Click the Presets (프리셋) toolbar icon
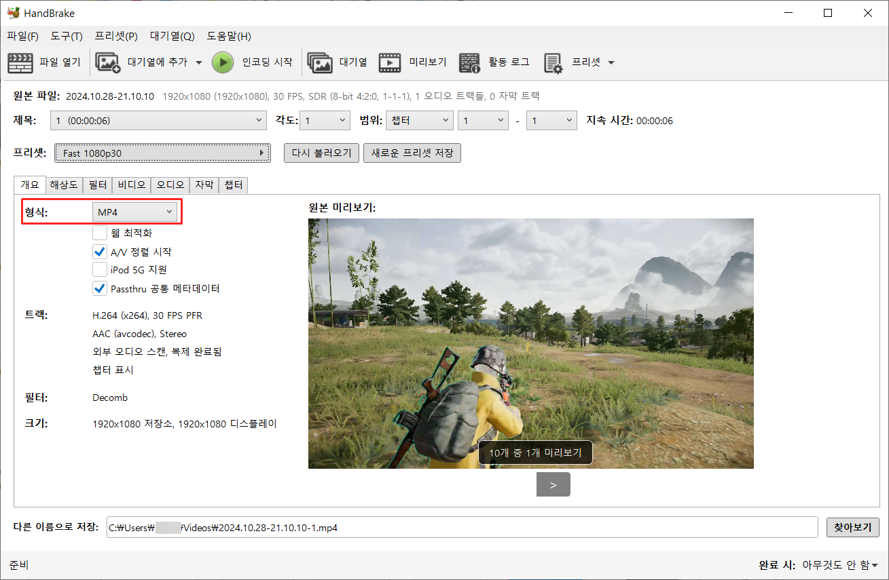889x580 pixels. [x=554, y=62]
